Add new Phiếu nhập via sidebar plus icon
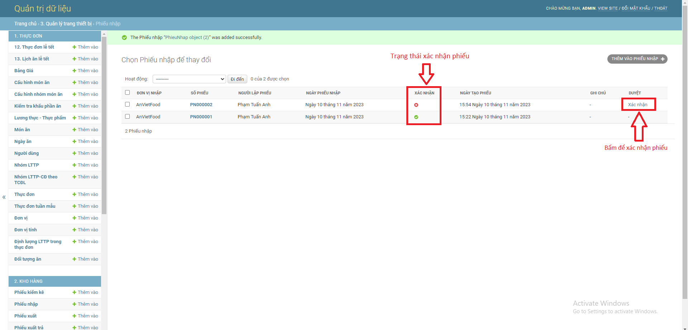 pyautogui.click(x=74, y=304)
